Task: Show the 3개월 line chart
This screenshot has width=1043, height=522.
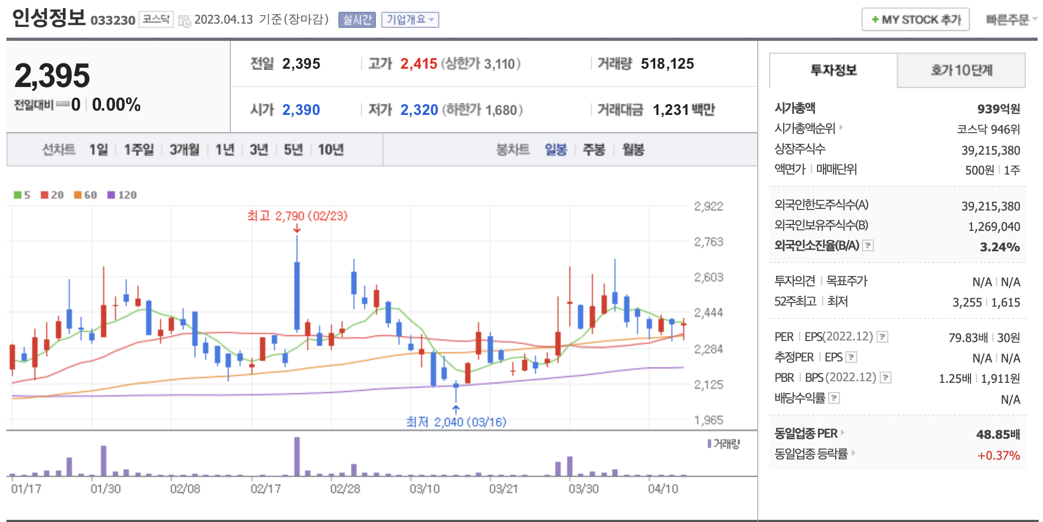Action: point(184,150)
